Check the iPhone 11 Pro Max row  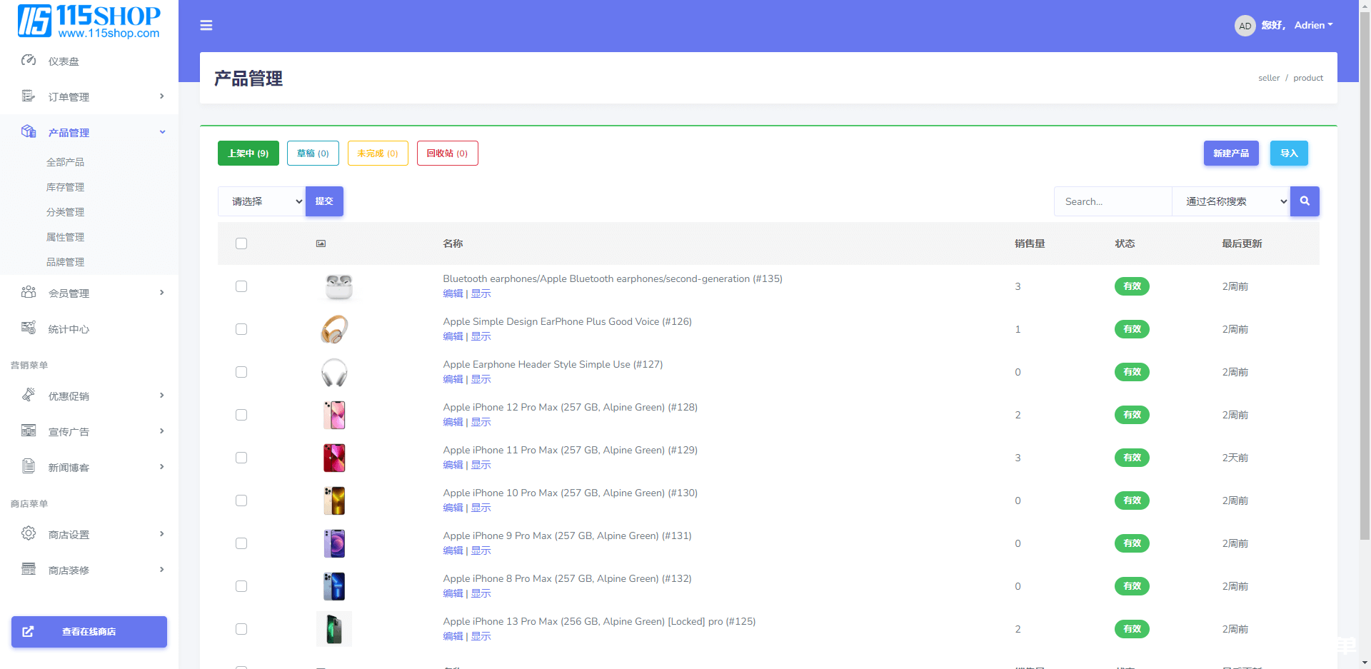(241, 458)
